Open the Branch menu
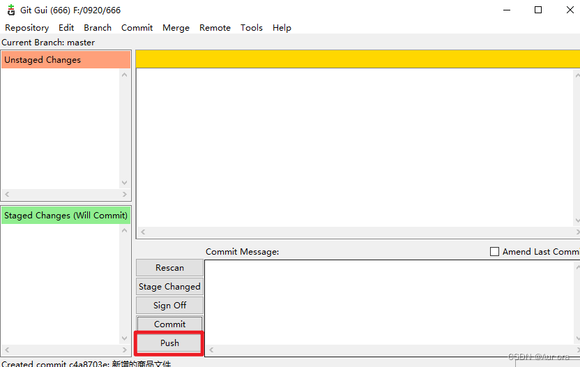The image size is (580, 367). click(x=98, y=28)
